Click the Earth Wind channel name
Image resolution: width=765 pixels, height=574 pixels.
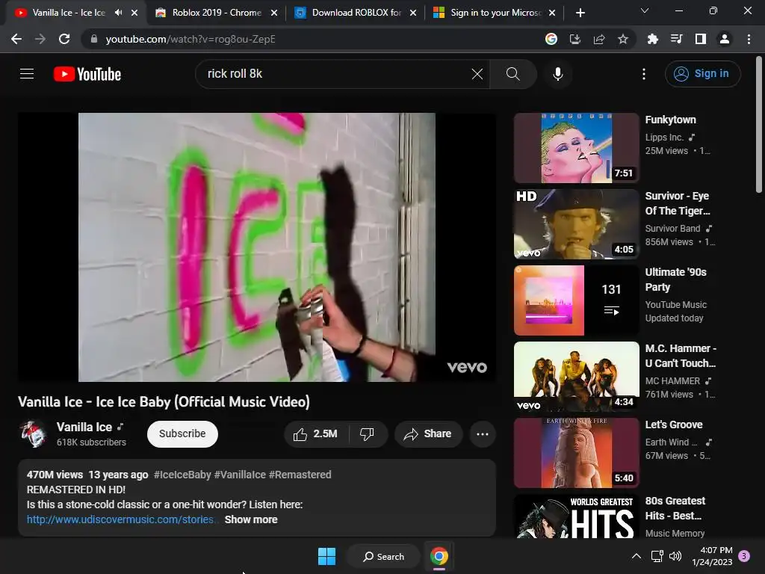[x=671, y=442]
